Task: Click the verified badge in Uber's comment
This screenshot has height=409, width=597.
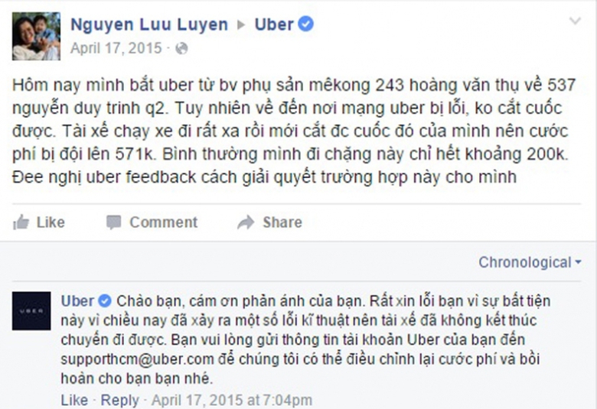Action: [x=105, y=301]
